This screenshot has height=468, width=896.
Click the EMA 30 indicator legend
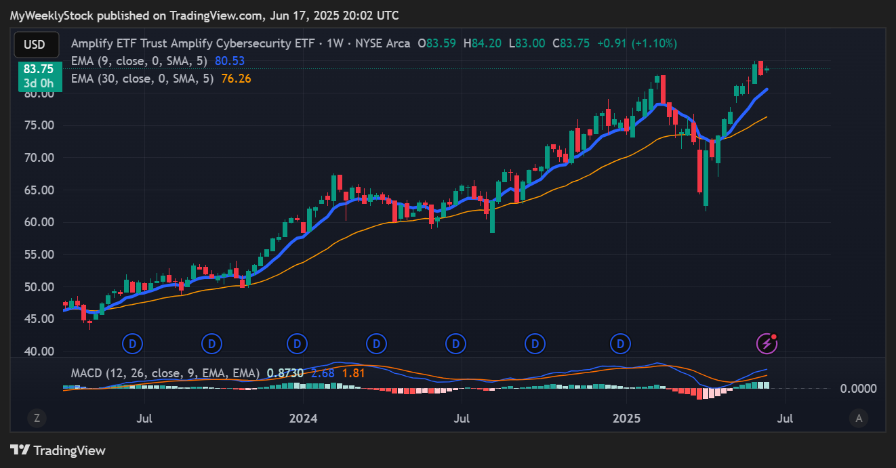142,79
